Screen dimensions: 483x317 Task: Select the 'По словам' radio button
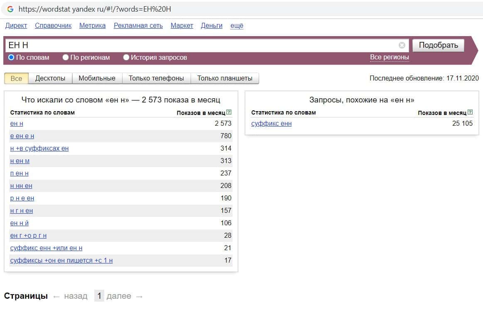point(12,58)
